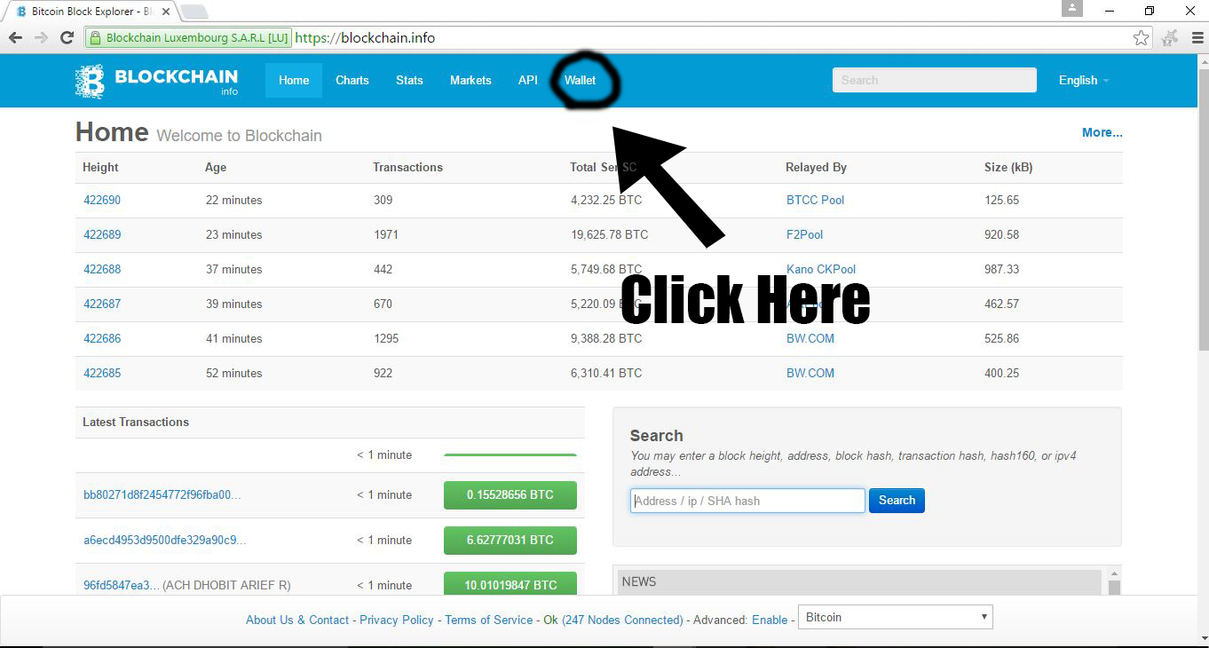Open the Bitcoin currency dropdown in footer
This screenshot has height=648, width=1209.
[x=896, y=617]
